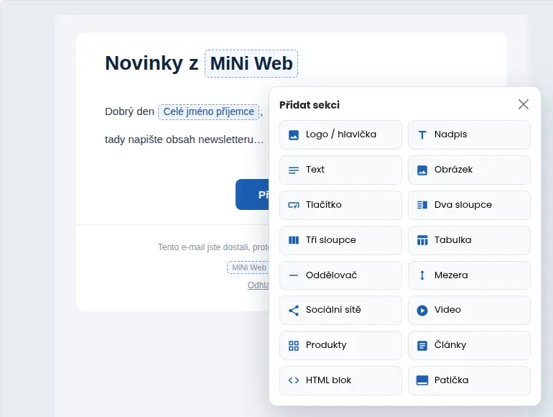Select the Nadpis T icon
The width and height of the screenshot is (553, 417).
click(x=422, y=135)
